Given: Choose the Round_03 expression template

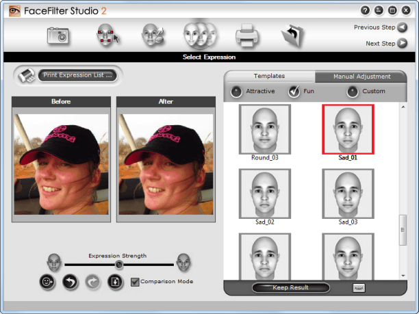Looking at the screenshot, I should 265,129.
